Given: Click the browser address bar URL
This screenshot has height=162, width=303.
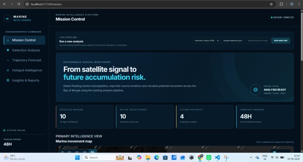Looking at the screenshot, I should (46, 4).
